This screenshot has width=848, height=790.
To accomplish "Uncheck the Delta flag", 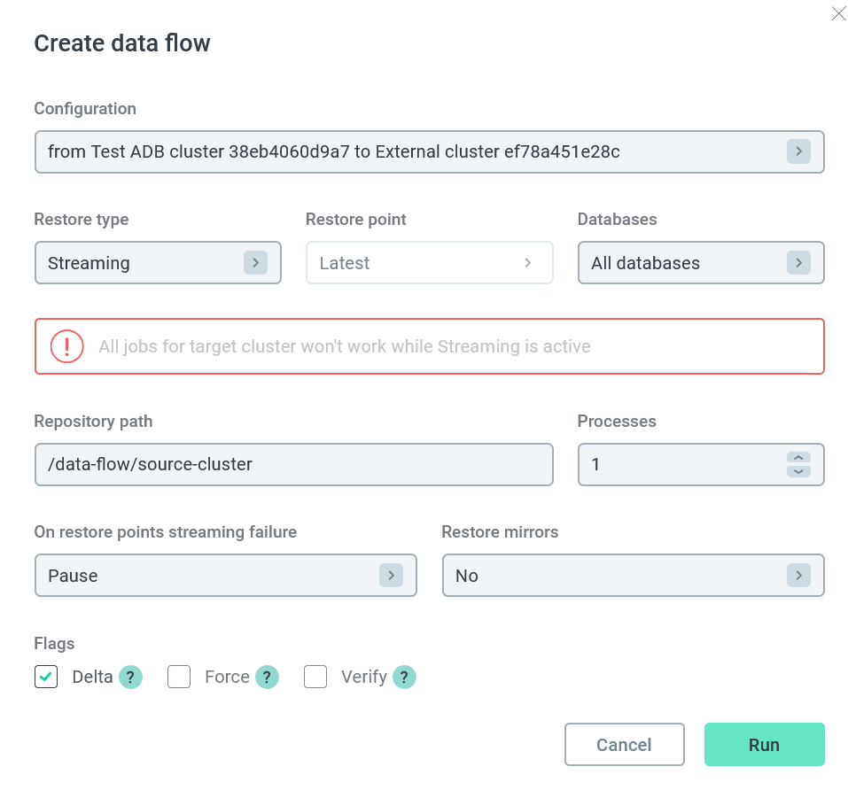I will pos(46,677).
